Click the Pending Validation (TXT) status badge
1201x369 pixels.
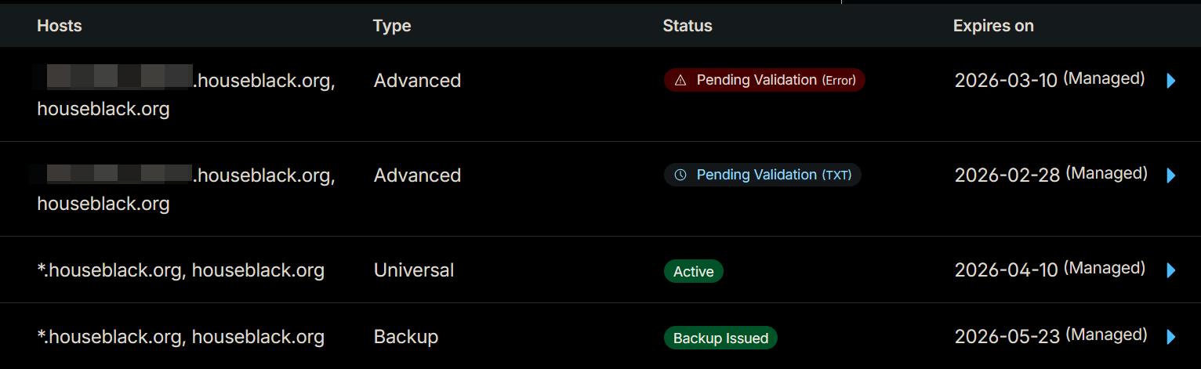click(x=762, y=175)
